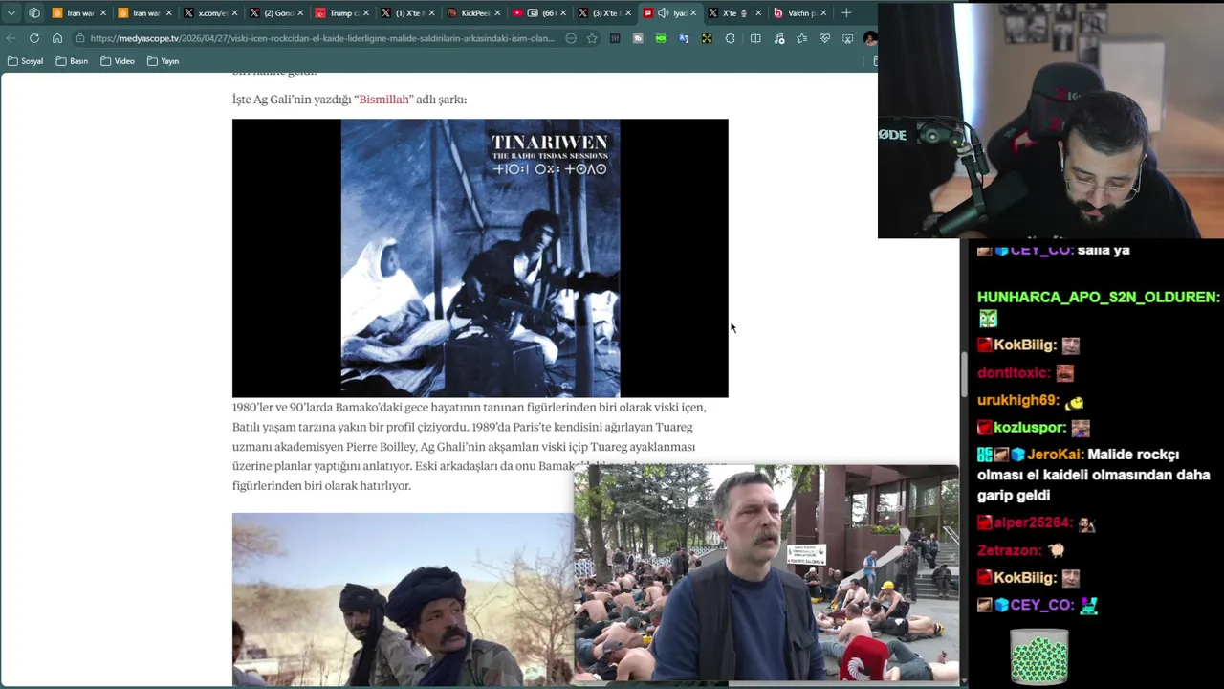
Task: Open the address bar ellipsis options
Action: tap(571, 38)
